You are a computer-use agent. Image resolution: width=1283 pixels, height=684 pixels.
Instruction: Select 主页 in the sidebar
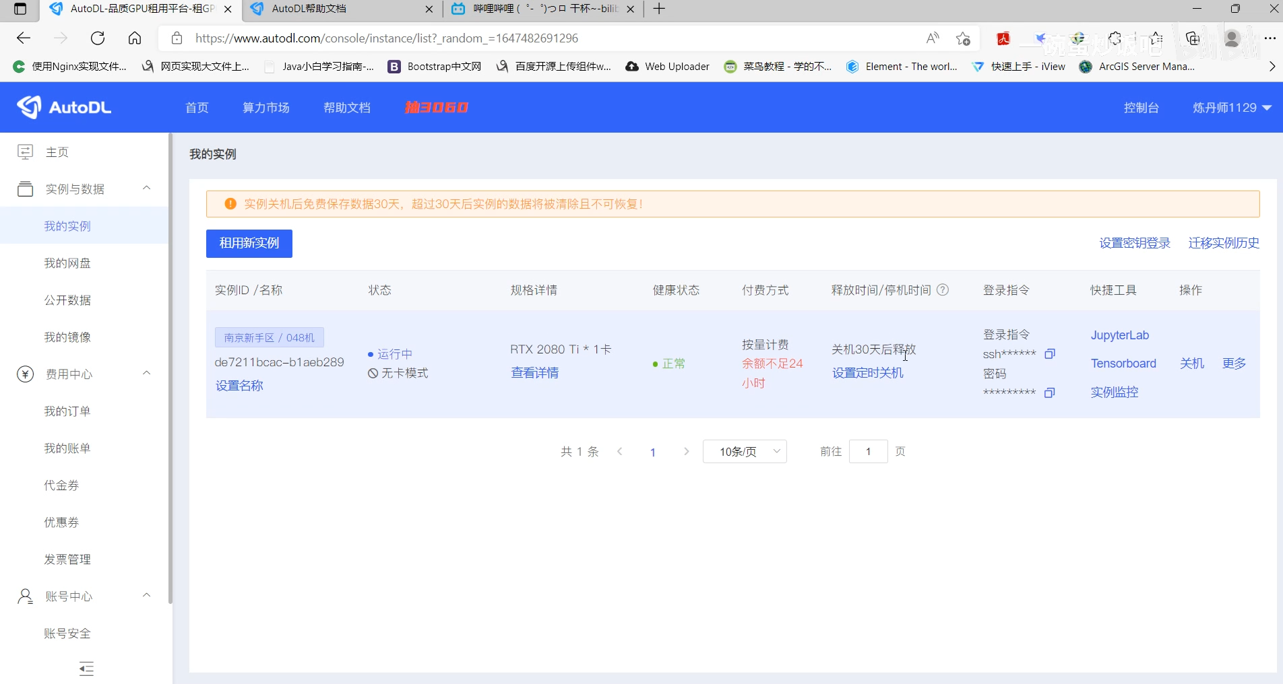tap(84, 152)
